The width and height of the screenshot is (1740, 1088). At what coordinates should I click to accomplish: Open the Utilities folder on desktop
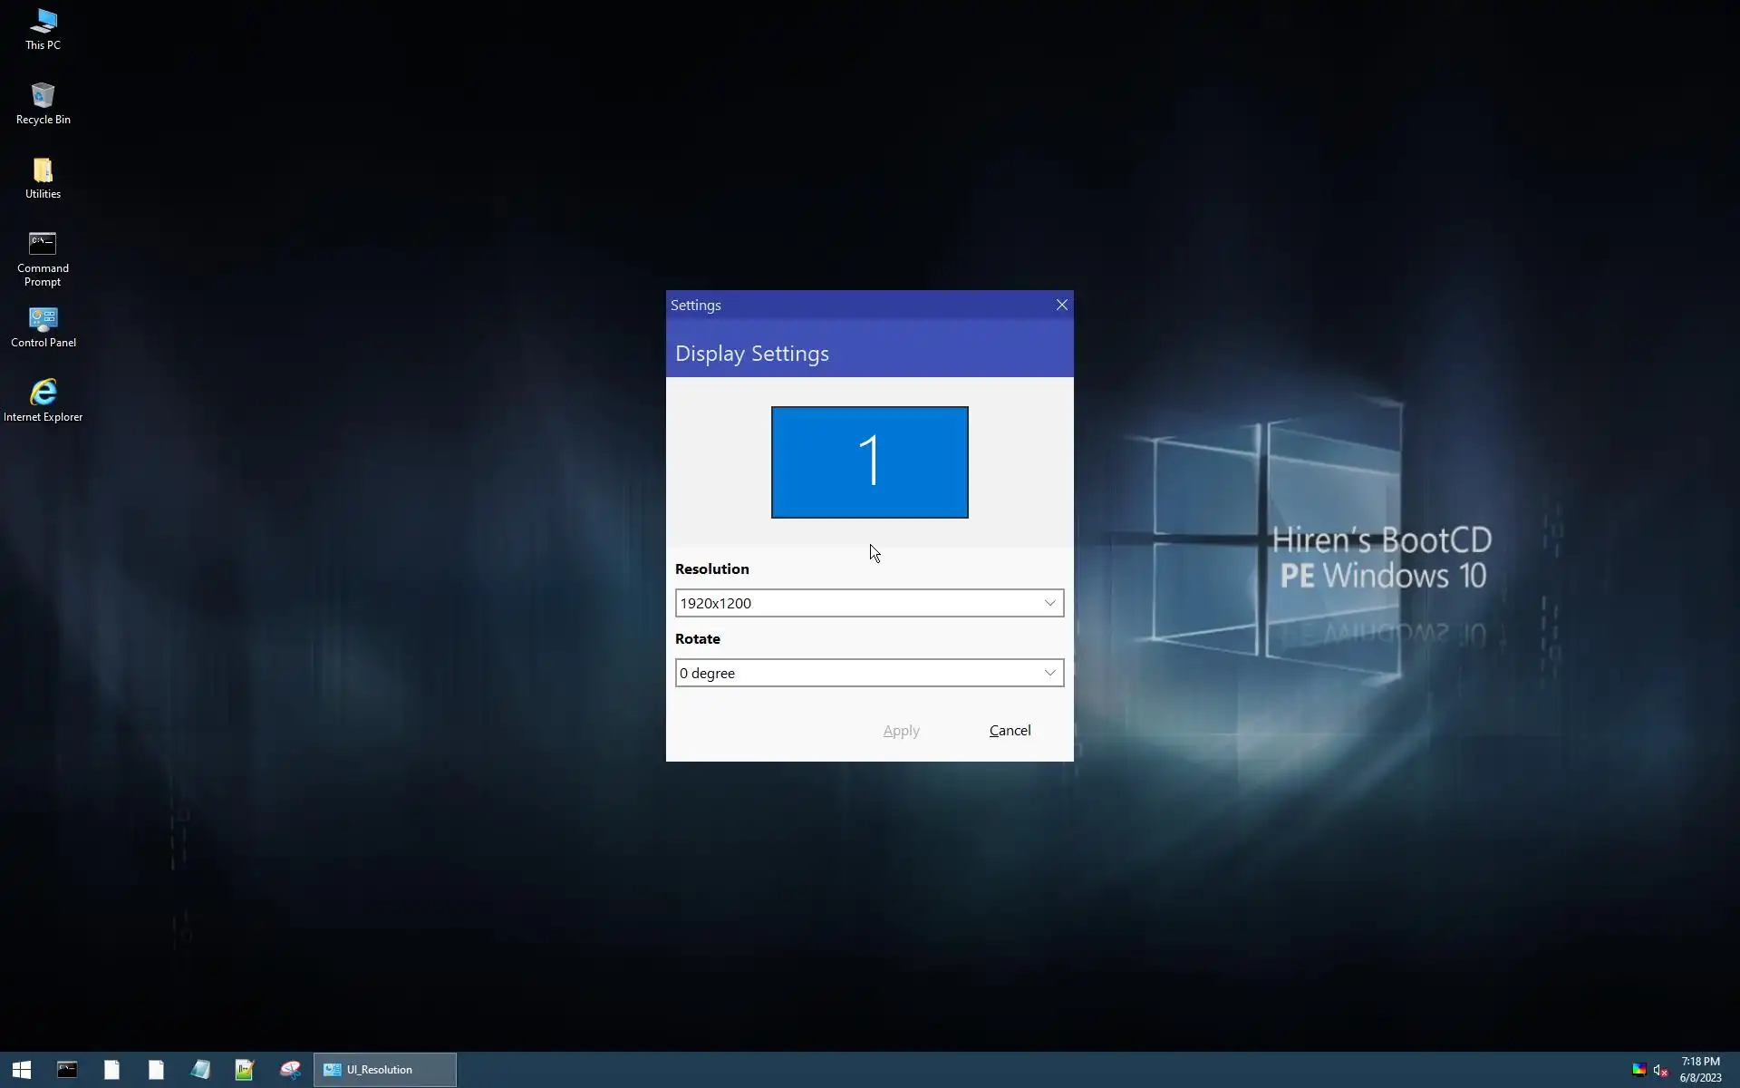[43, 177]
